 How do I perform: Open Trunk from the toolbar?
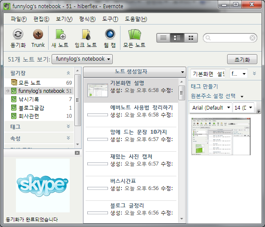tap(38, 38)
